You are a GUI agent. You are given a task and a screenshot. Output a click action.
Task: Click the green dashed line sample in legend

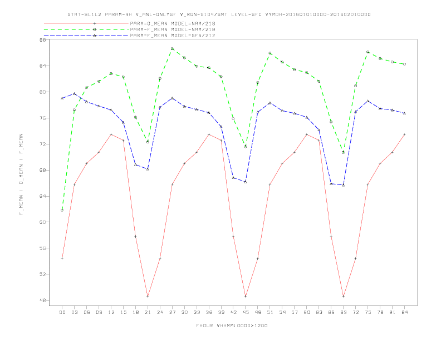pos(86,29)
